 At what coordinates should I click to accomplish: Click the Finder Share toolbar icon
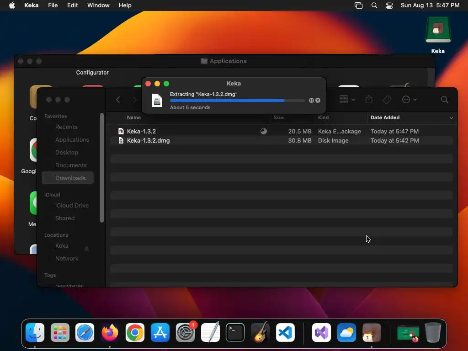tap(369, 99)
